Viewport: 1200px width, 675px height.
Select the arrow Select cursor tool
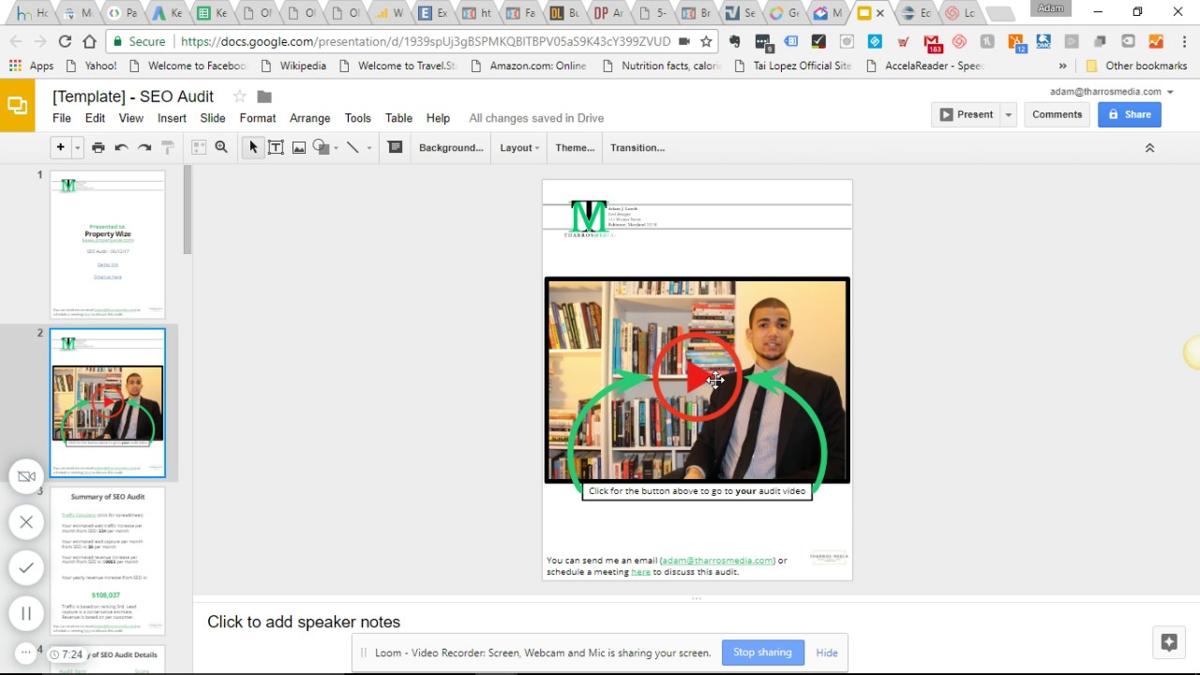coord(253,147)
